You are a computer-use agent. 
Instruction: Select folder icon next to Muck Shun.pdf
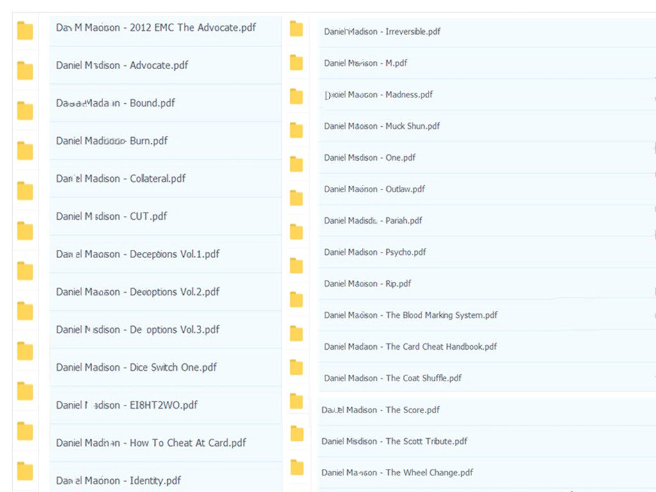[x=297, y=130]
